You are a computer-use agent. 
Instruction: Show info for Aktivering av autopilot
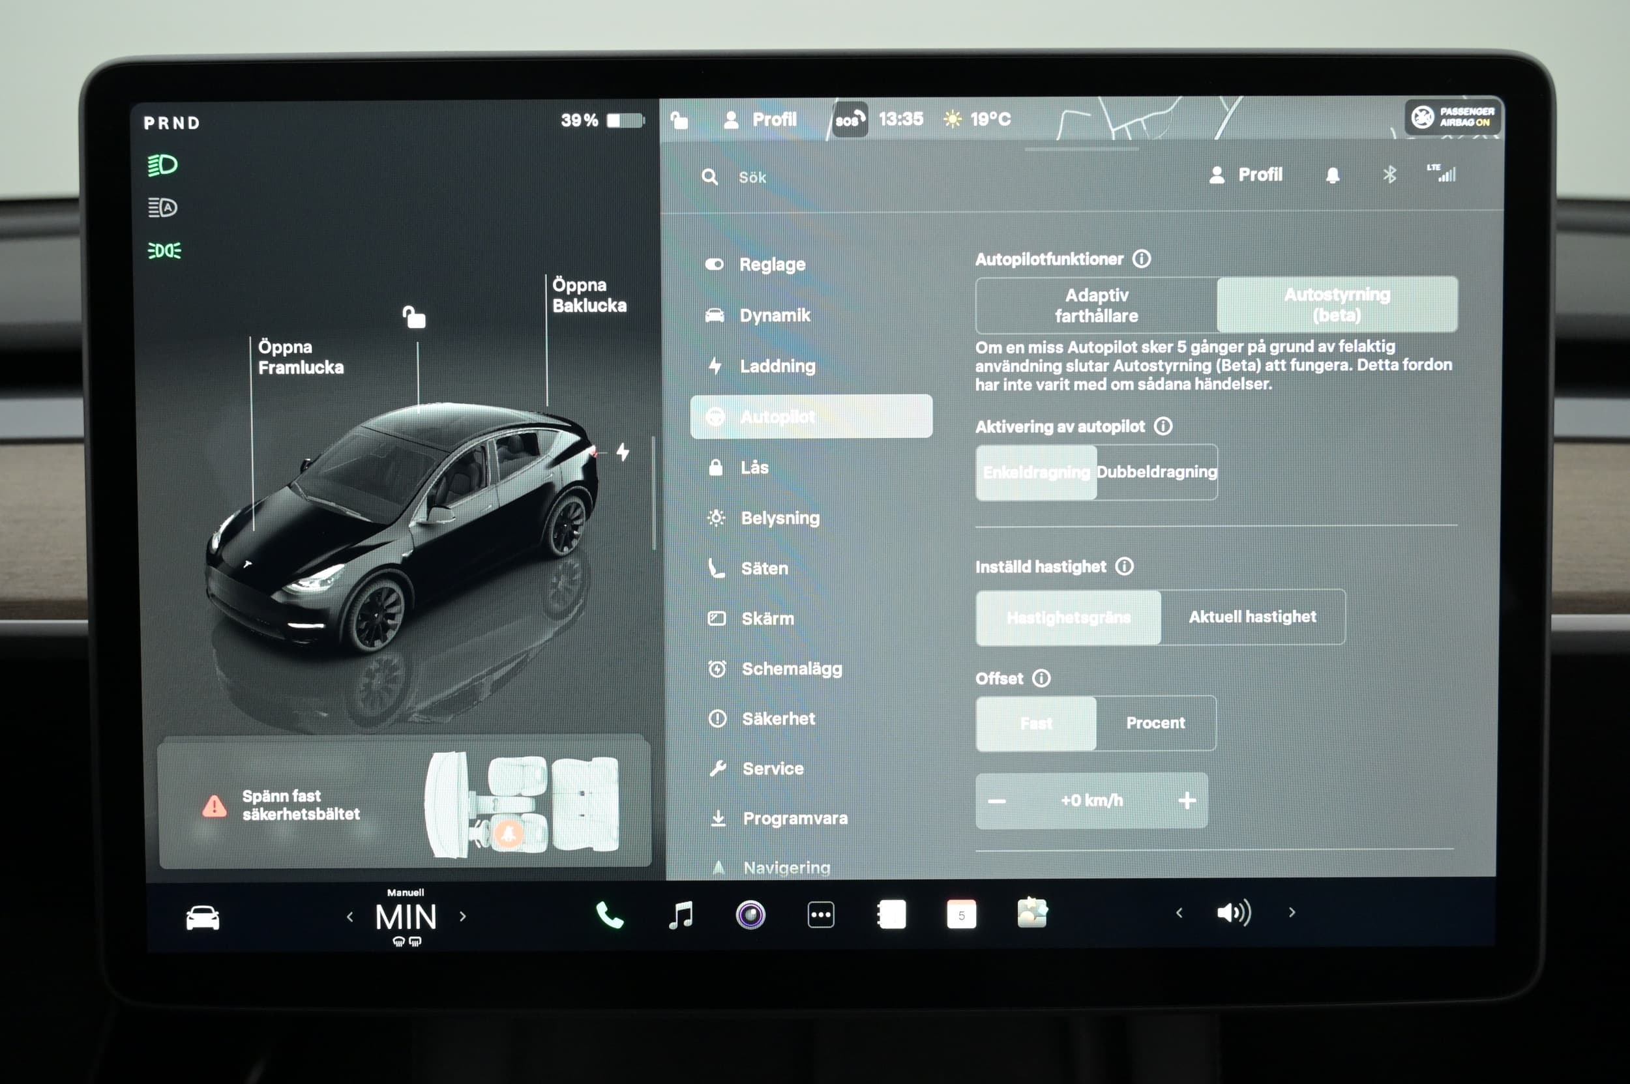coord(1163,426)
